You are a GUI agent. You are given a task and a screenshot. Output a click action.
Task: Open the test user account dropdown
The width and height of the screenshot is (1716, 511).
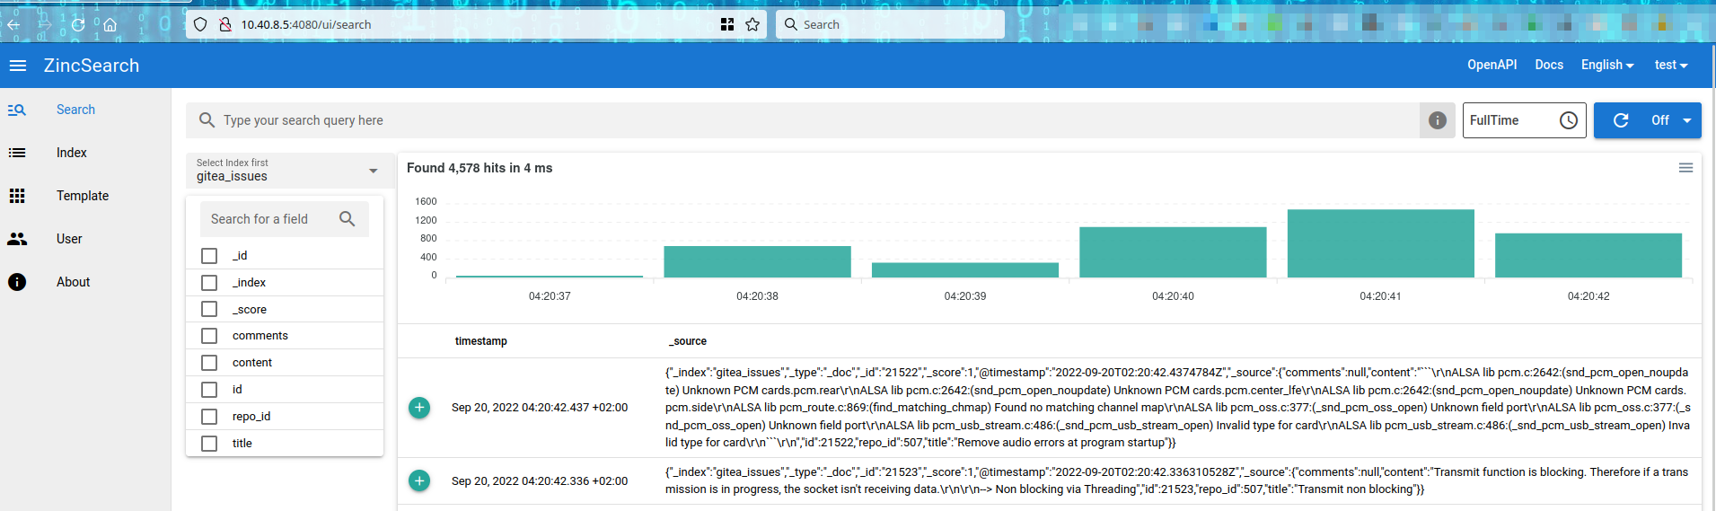click(x=1671, y=65)
